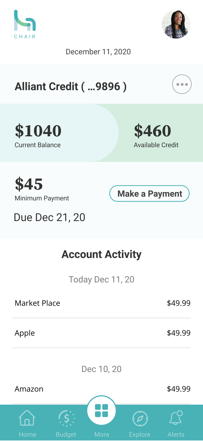Tap the $45 Minimum Payment amount
Screen dimensions: 203x441
[29, 184]
